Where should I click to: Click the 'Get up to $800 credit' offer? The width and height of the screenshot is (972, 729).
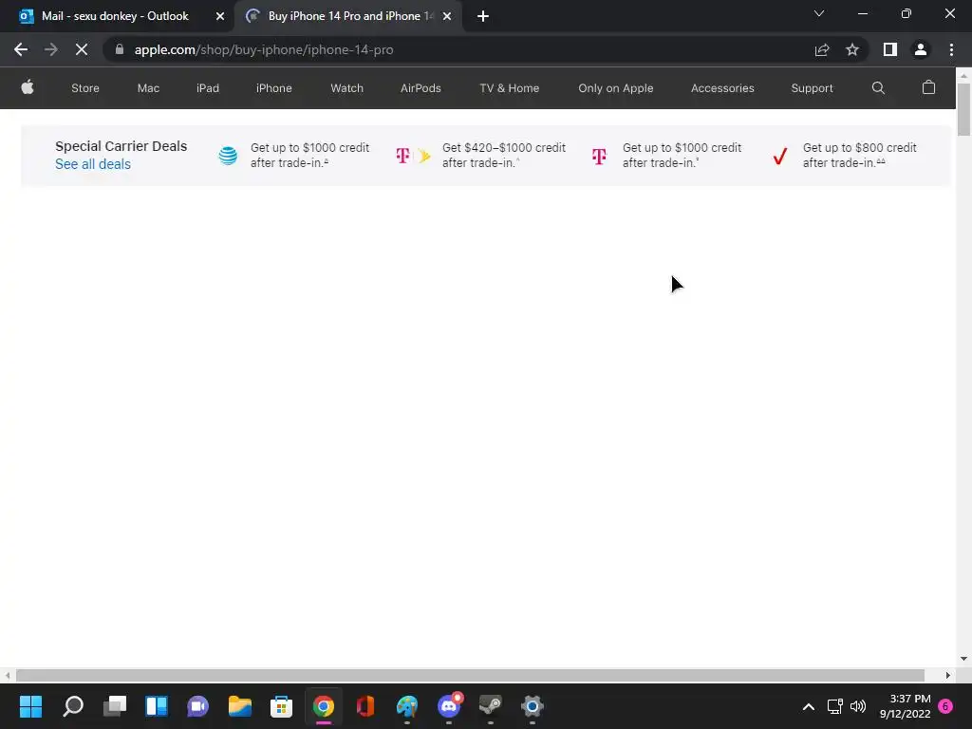860,155
